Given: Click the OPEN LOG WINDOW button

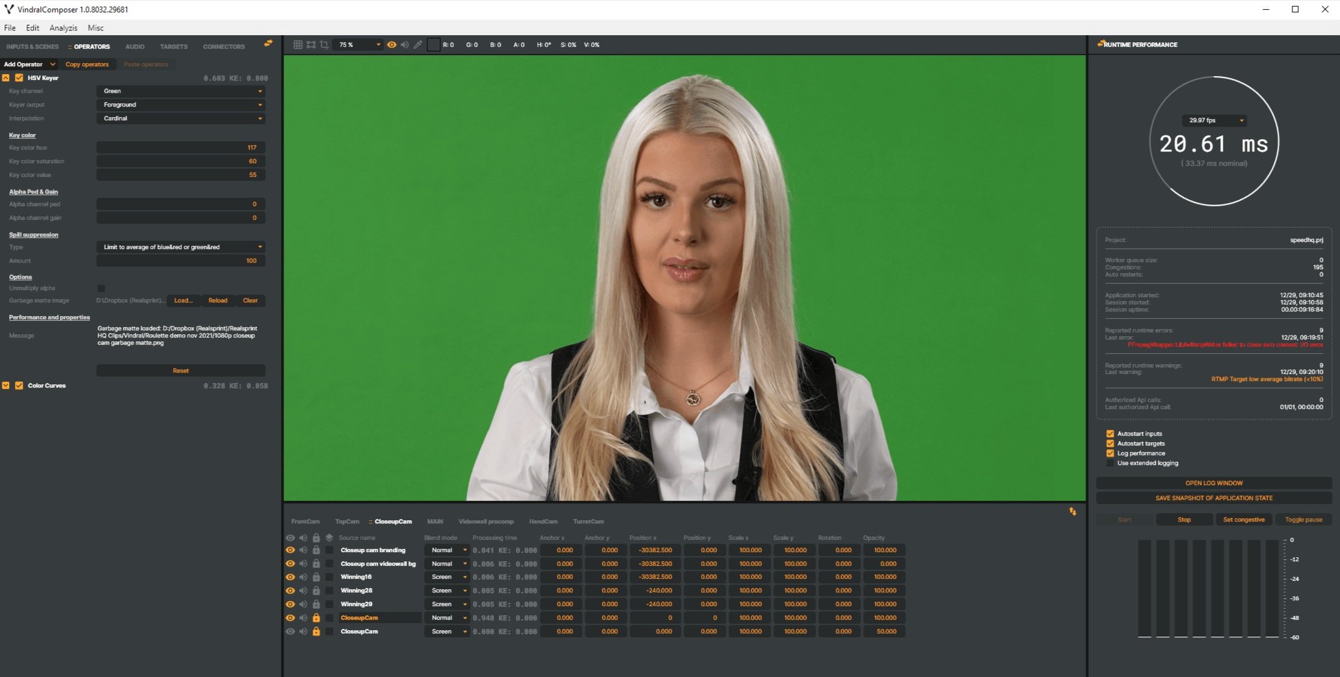Looking at the screenshot, I should pyautogui.click(x=1213, y=483).
